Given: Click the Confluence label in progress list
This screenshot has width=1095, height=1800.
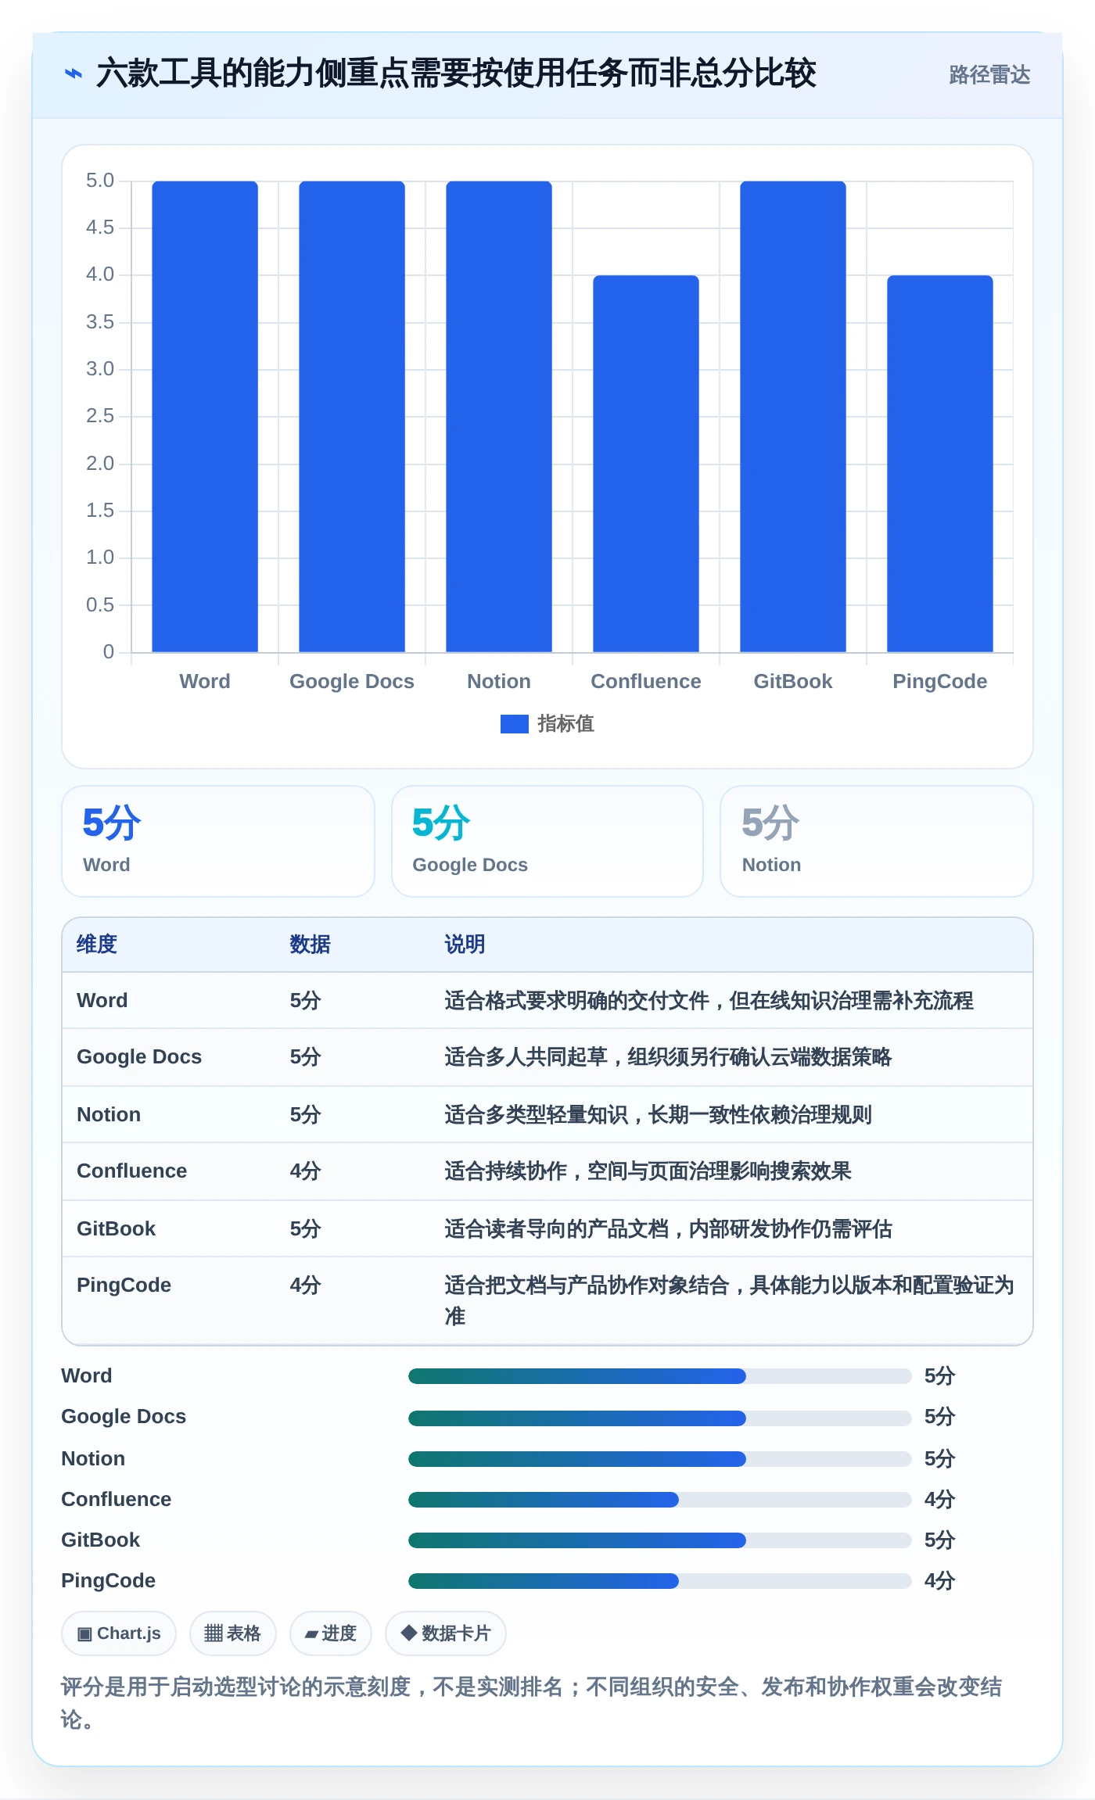Looking at the screenshot, I should click(117, 1500).
